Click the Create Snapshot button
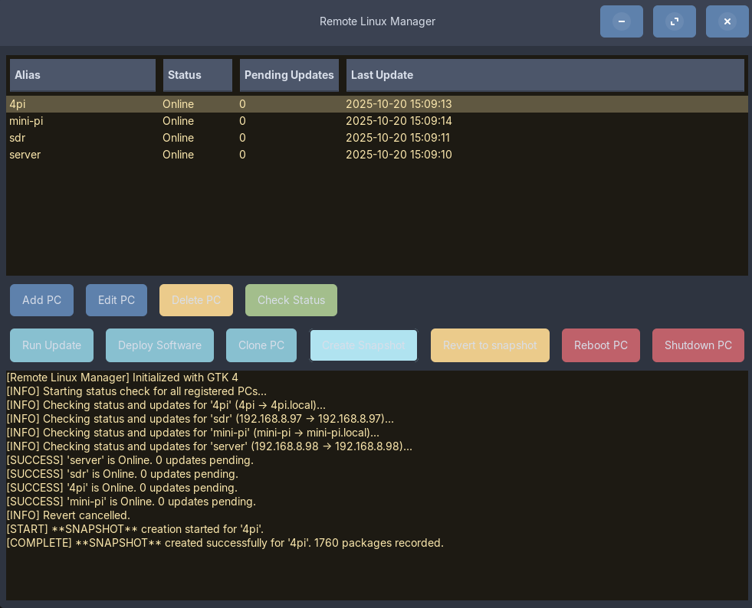Image resolution: width=752 pixels, height=608 pixels. pyautogui.click(x=363, y=345)
